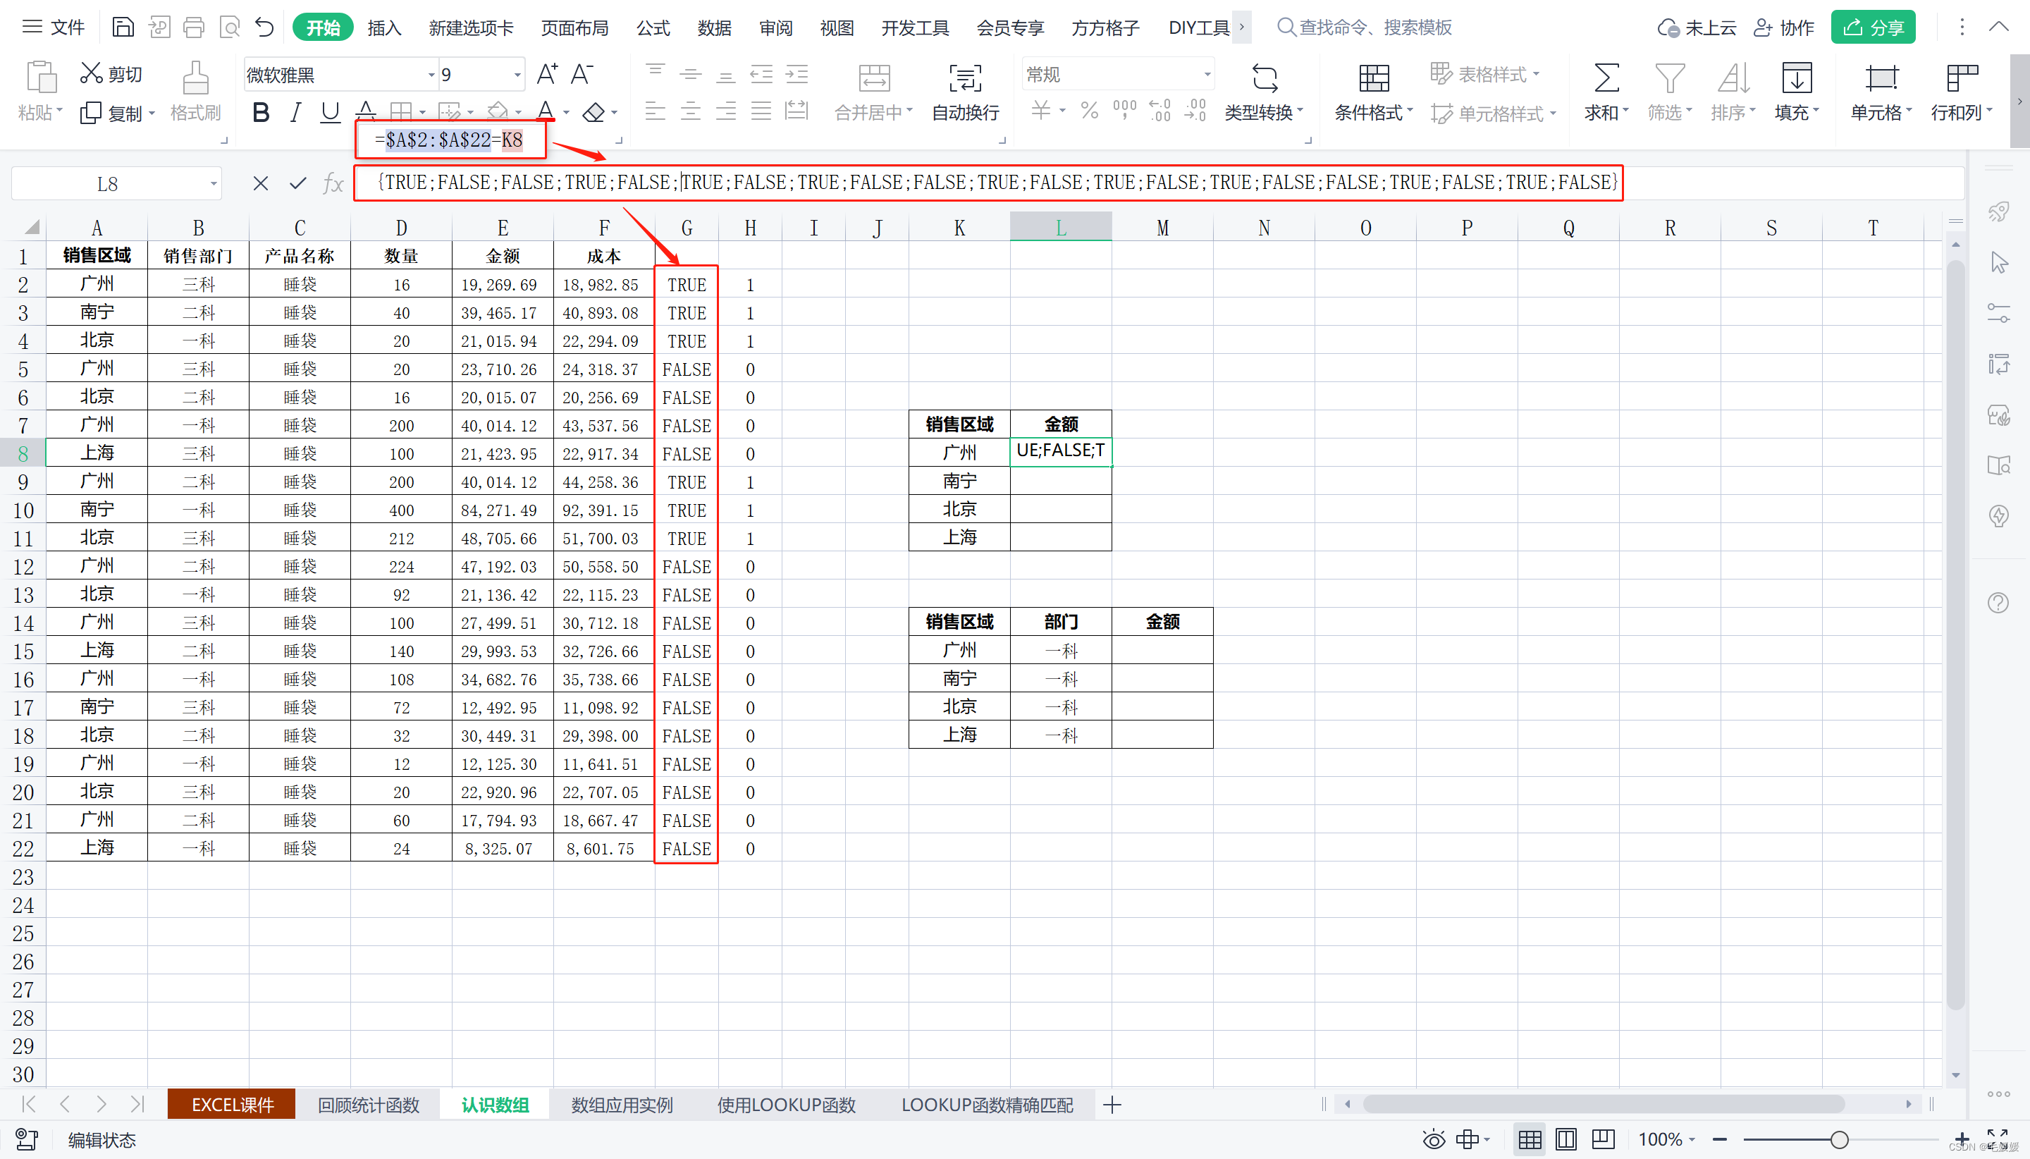
Task: Click the Filter (筛选) funnel icon
Action: pos(1668,78)
